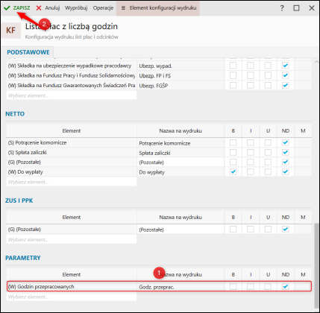Toggle ND checkbox for Potrącenie komornicze
This screenshot has height=313, width=320.
coord(286,142)
